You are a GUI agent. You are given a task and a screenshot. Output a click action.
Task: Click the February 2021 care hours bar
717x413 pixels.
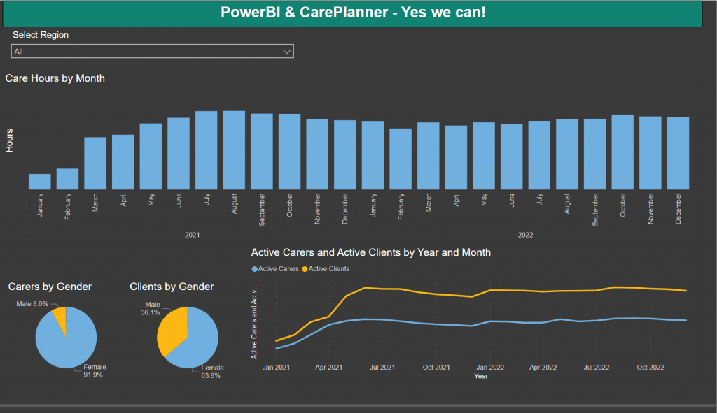point(68,179)
